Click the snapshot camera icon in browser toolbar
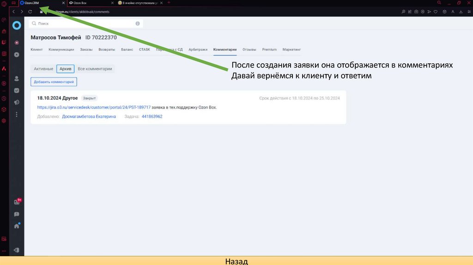The image size is (473, 265). coord(416,12)
